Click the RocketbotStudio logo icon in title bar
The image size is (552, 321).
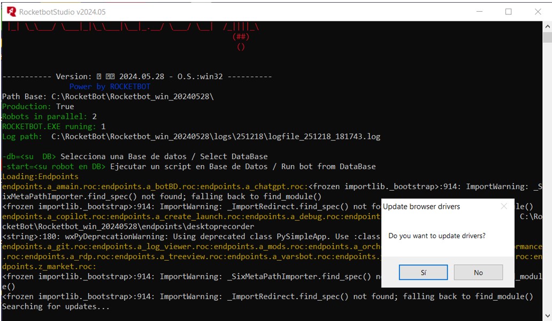[11, 11]
